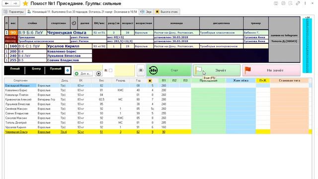This screenshot has height=179, width=318.
Task: Open the Параметры tab
Action: click(14, 12)
